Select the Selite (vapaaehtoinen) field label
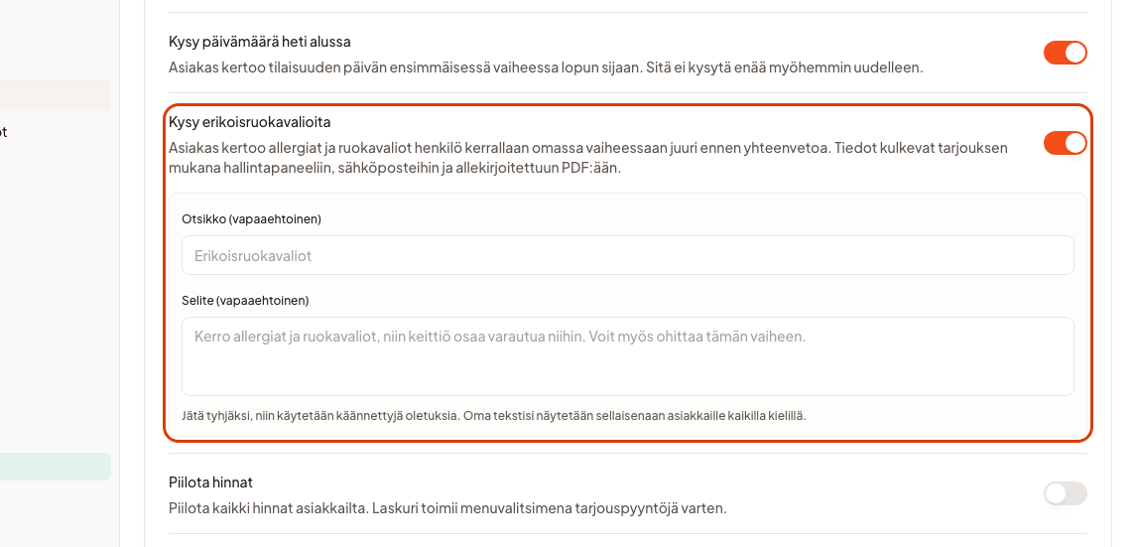This screenshot has width=1136, height=547. 245,300
